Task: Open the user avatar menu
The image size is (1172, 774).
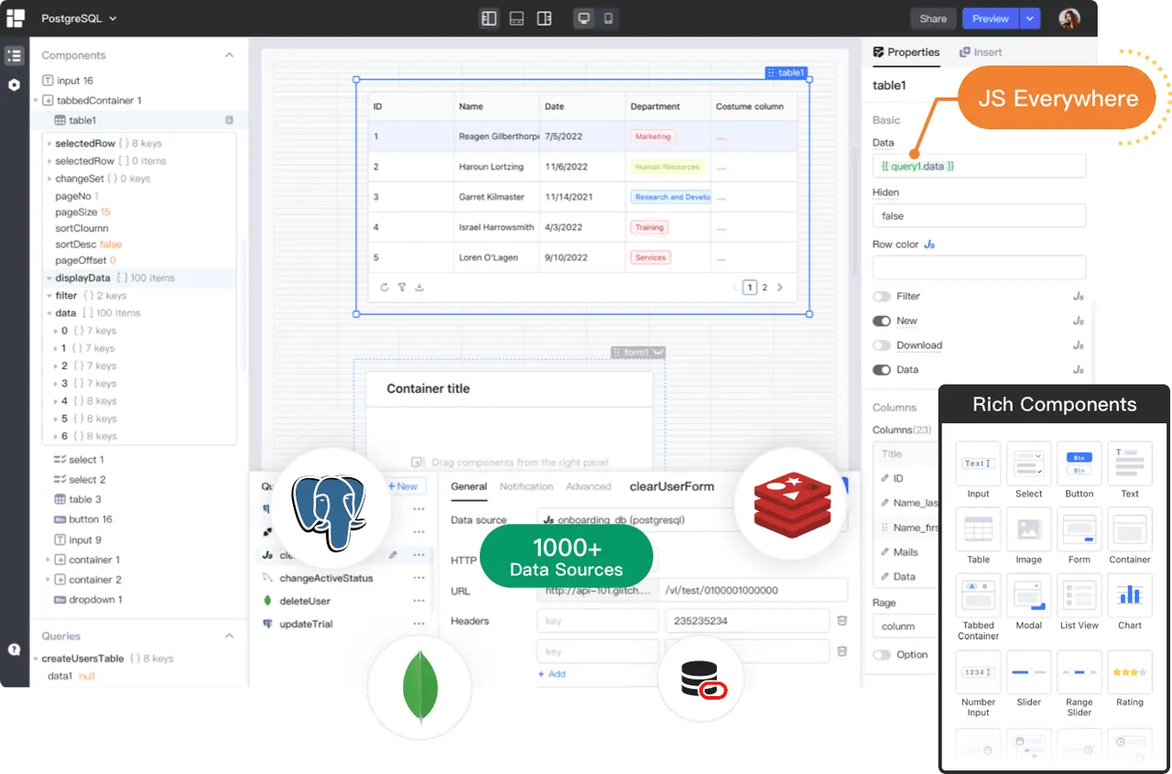Action: 1069,18
